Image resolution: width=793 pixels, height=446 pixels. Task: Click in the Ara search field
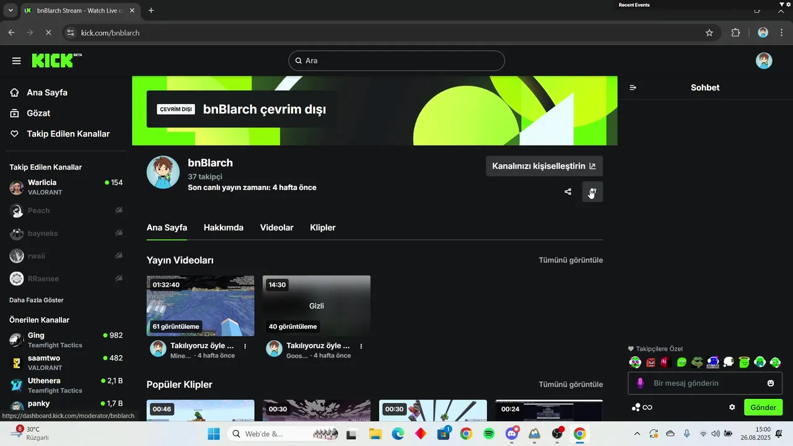tap(396, 61)
